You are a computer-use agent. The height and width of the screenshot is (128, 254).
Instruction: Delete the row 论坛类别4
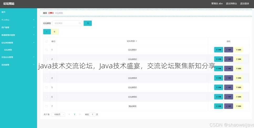(x=239, y=78)
